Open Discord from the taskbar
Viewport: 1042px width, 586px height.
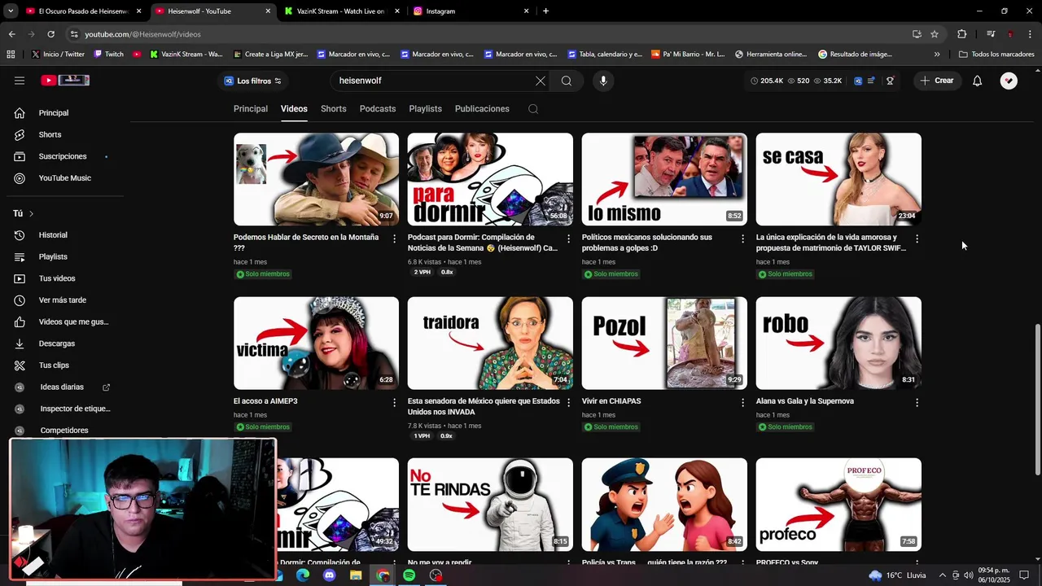pos(329,575)
